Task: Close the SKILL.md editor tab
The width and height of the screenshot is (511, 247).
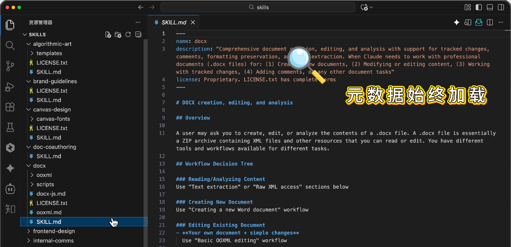Action: [x=193, y=23]
